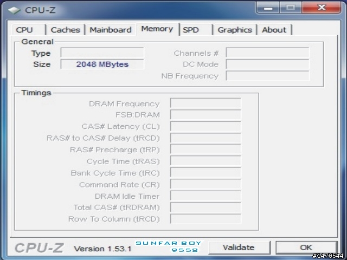Click the RAS# to CAS# Delay field
The width and height of the screenshot is (347, 260).
[x=205, y=138]
